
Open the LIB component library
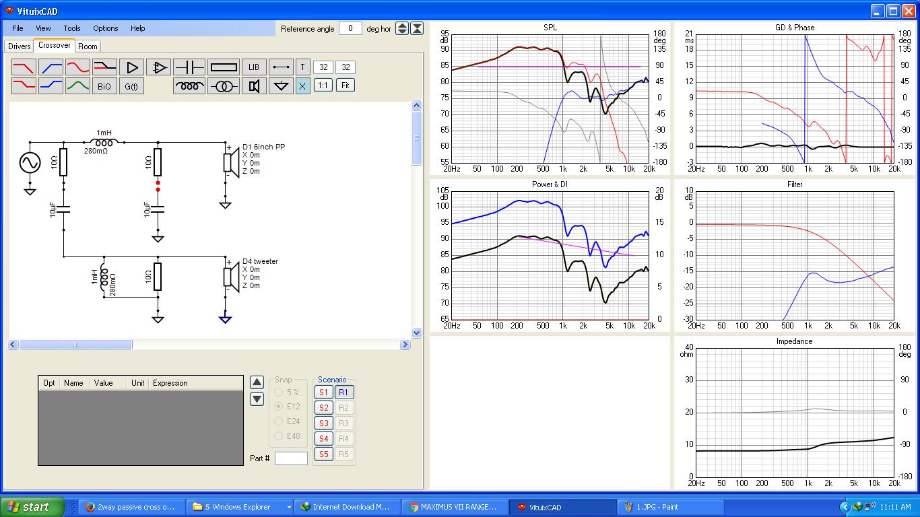tap(254, 67)
